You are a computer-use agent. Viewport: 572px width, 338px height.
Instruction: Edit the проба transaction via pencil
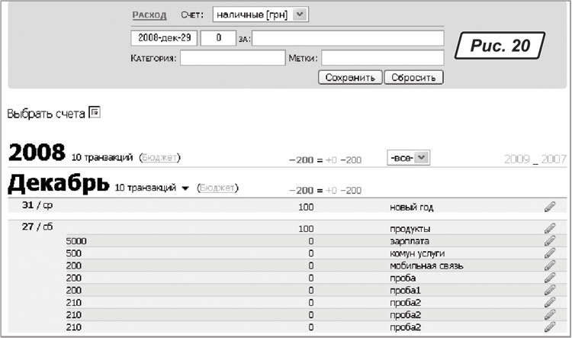coord(549,278)
